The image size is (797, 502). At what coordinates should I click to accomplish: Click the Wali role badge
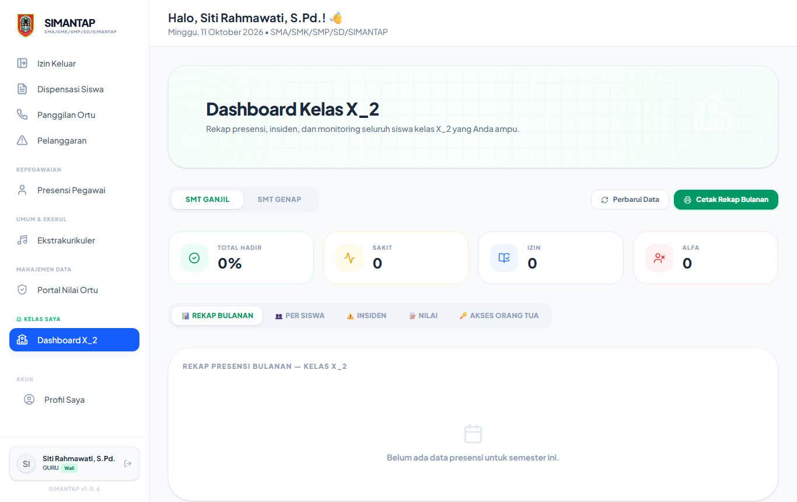click(69, 468)
